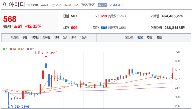The image size is (192, 109).
Task: Click the 최고 719 (04/23) marker label
Action: tap(46, 53)
